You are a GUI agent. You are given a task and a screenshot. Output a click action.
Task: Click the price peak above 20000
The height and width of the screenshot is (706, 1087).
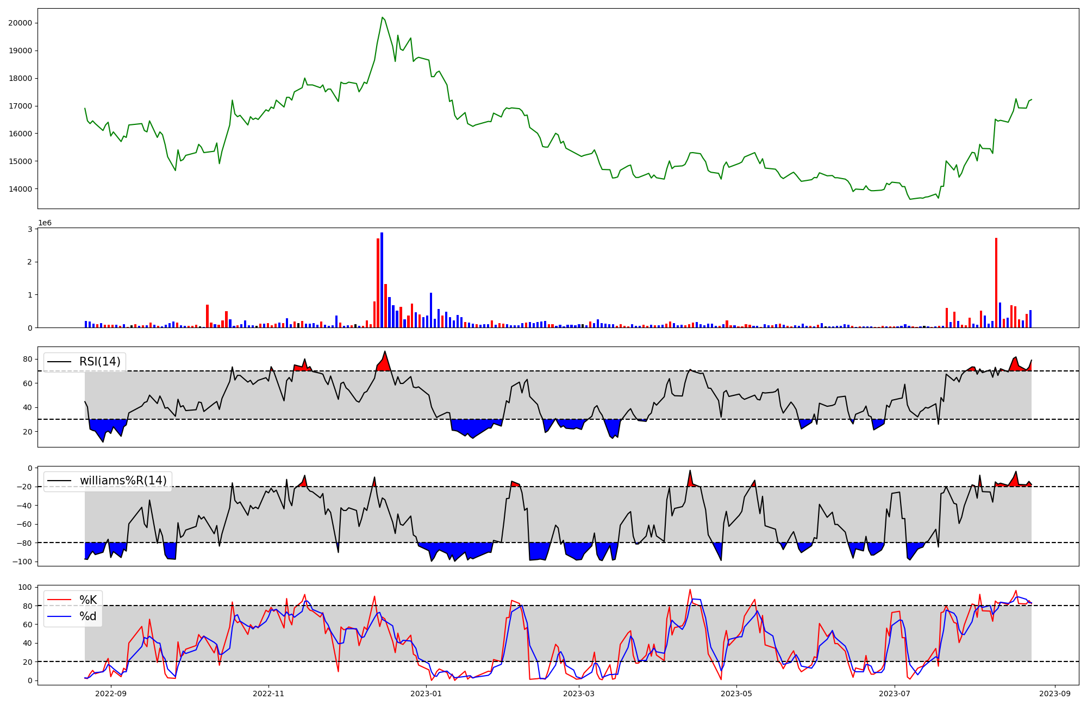tap(382, 18)
